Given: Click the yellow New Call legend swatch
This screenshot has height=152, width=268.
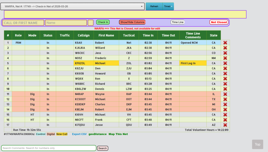Looking at the screenshot, I should pos(62,134).
